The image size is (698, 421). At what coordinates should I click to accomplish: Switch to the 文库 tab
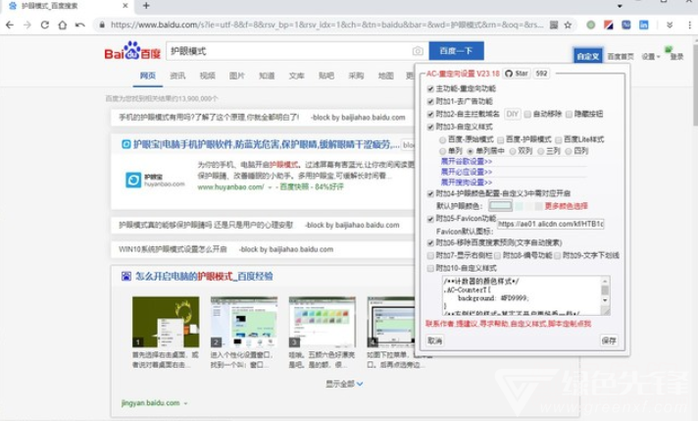click(296, 76)
